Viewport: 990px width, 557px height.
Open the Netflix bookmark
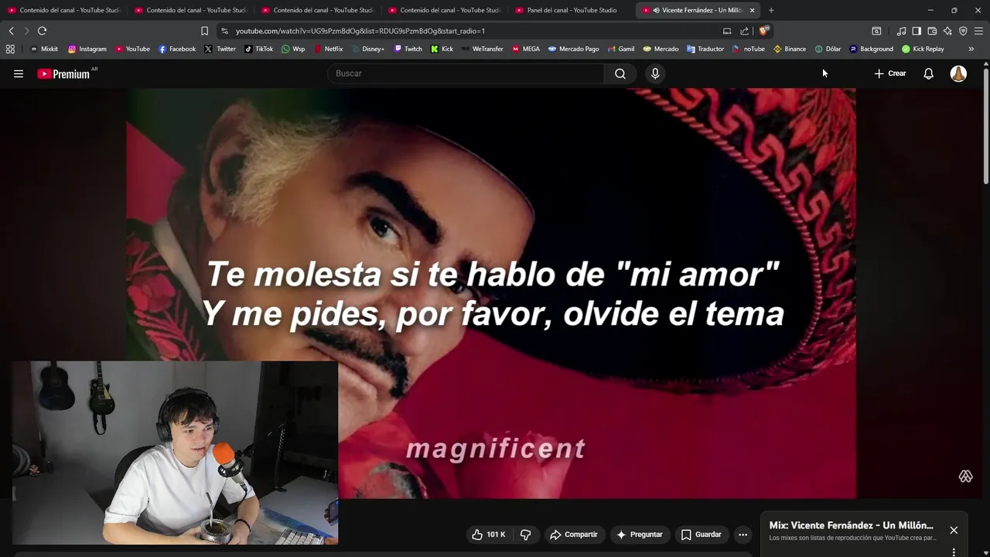click(328, 49)
